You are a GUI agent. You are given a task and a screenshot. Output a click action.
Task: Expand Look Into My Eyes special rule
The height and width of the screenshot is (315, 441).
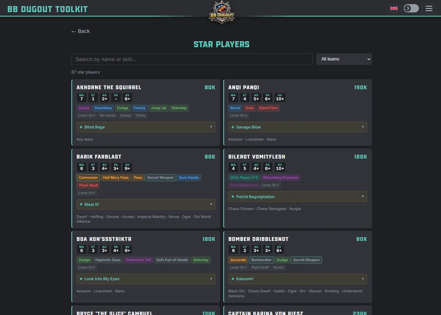point(146,279)
